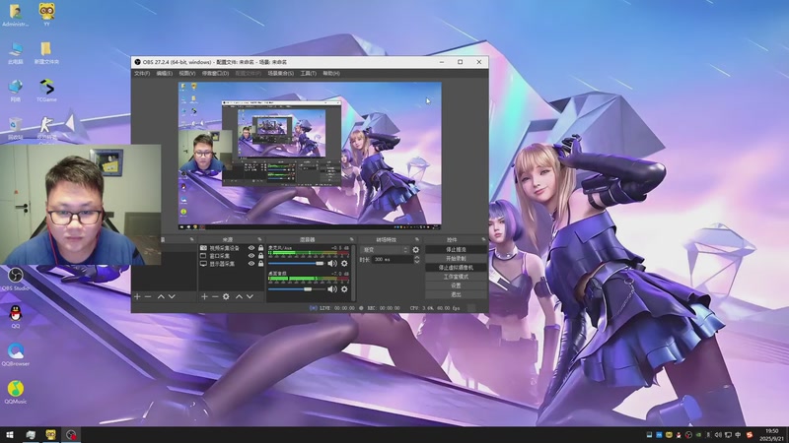Move selected source up in Sources panel
Viewport: 789px width, 443px height.
point(239,297)
